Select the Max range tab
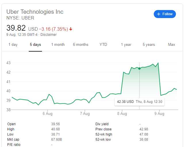Screen dimensions: 190x147 tap(171, 45)
